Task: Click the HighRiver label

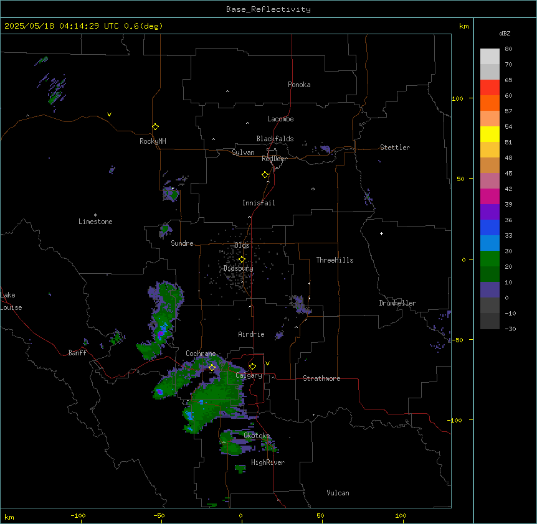Action: (x=268, y=462)
